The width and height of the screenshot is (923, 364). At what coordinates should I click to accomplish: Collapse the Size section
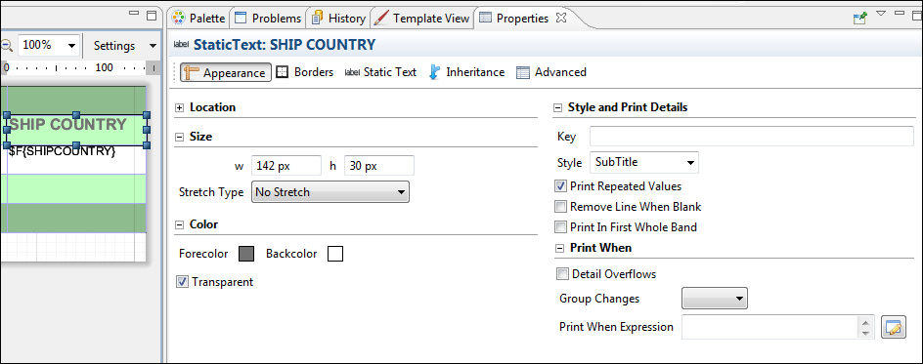(x=180, y=137)
